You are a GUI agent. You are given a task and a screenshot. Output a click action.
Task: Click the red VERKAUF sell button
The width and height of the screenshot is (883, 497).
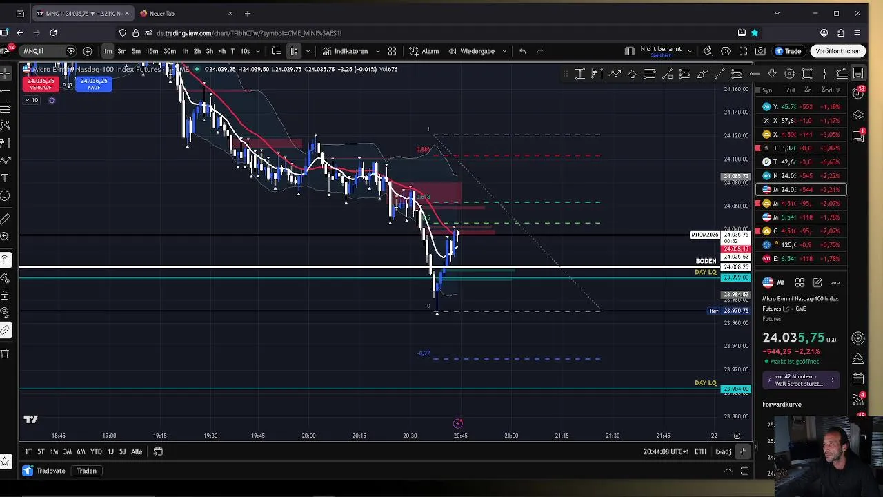click(40, 84)
